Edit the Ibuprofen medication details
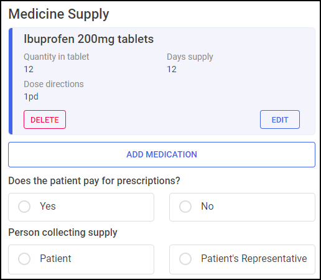Screen dimensions: 321x280 pos(280,119)
